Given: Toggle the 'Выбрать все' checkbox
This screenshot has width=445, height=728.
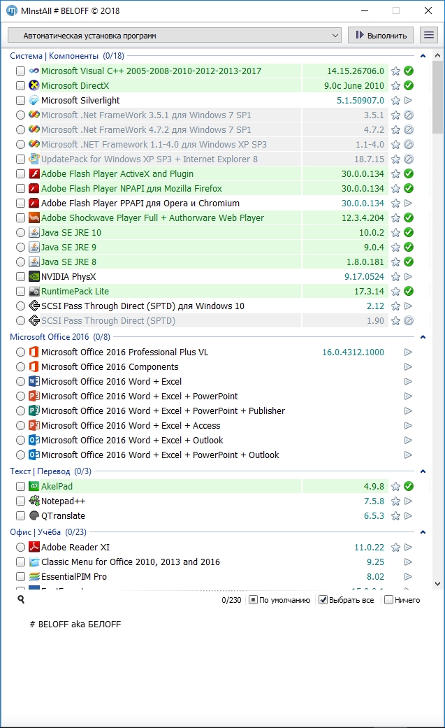Looking at the screenshot, I should click(323, 600).
